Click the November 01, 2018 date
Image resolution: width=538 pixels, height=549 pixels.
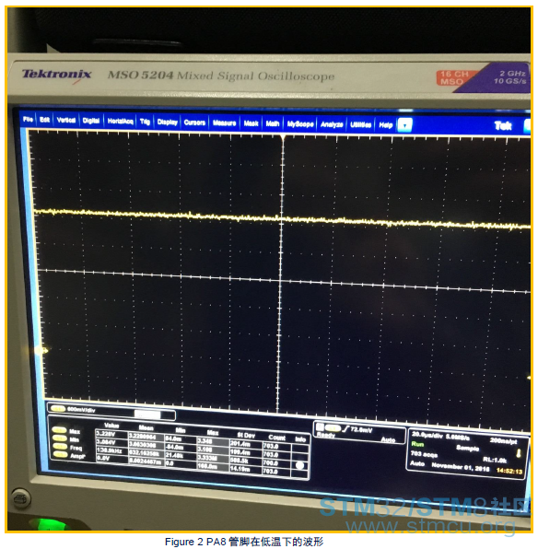460,467
